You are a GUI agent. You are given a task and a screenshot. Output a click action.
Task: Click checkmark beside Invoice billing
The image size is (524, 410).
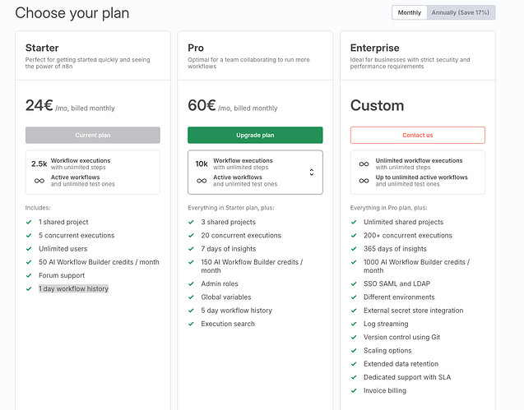click(x=355, y=390)
